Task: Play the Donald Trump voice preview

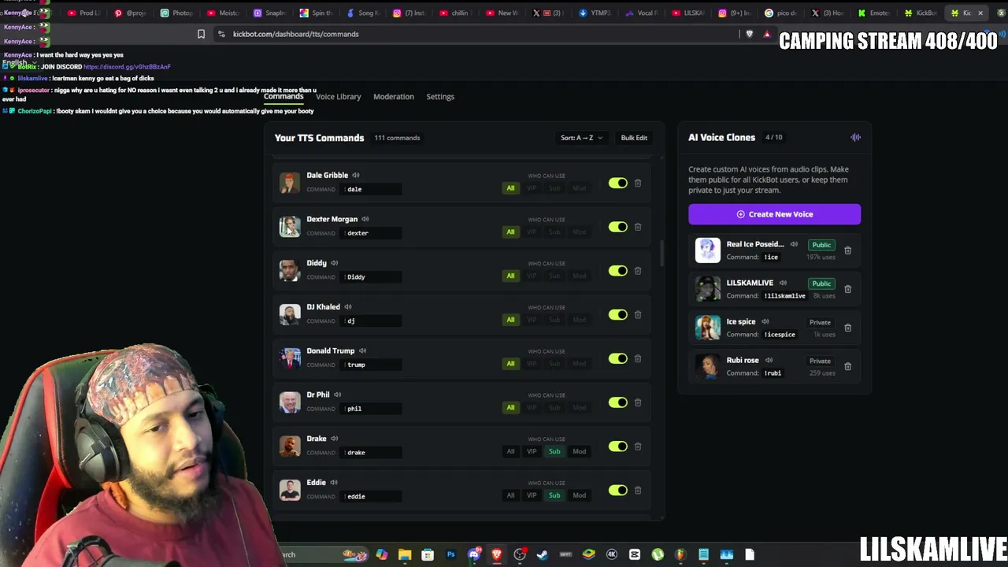Action: coord(363,351)
